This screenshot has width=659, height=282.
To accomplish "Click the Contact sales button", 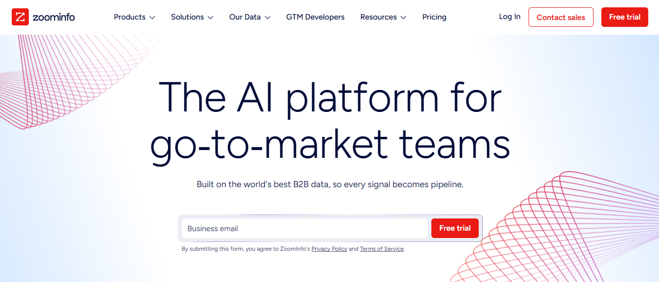I will tap(561, 17).
